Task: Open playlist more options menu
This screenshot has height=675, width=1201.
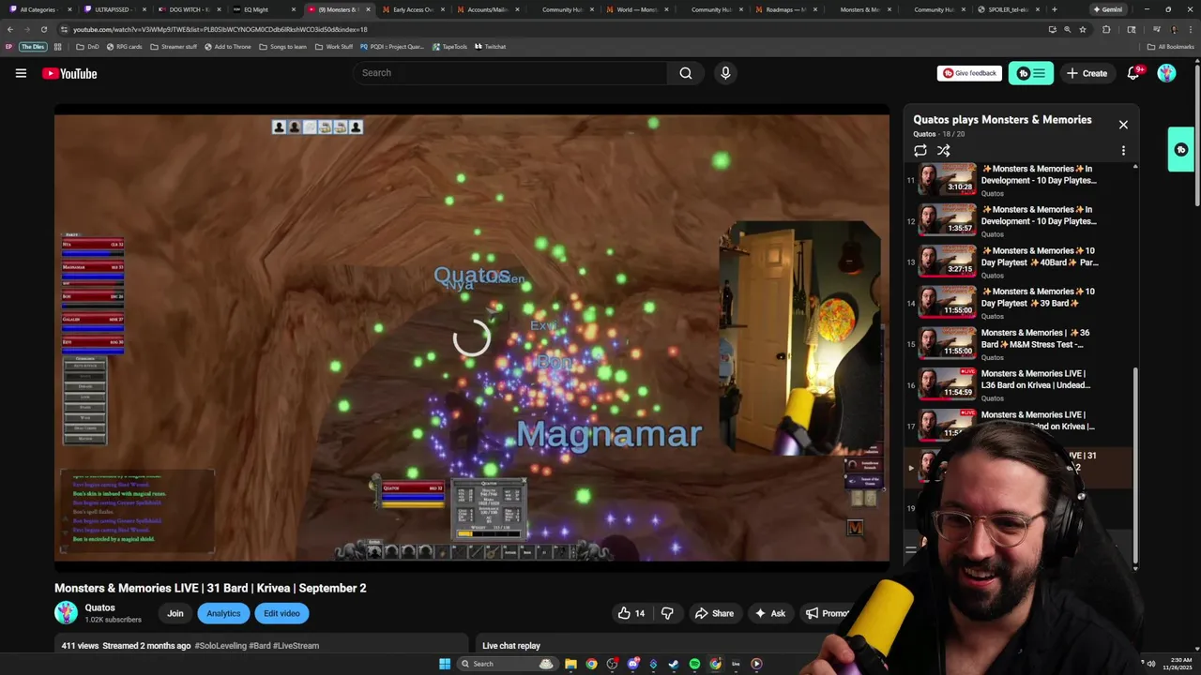Action: click(x=1123, y=150)
